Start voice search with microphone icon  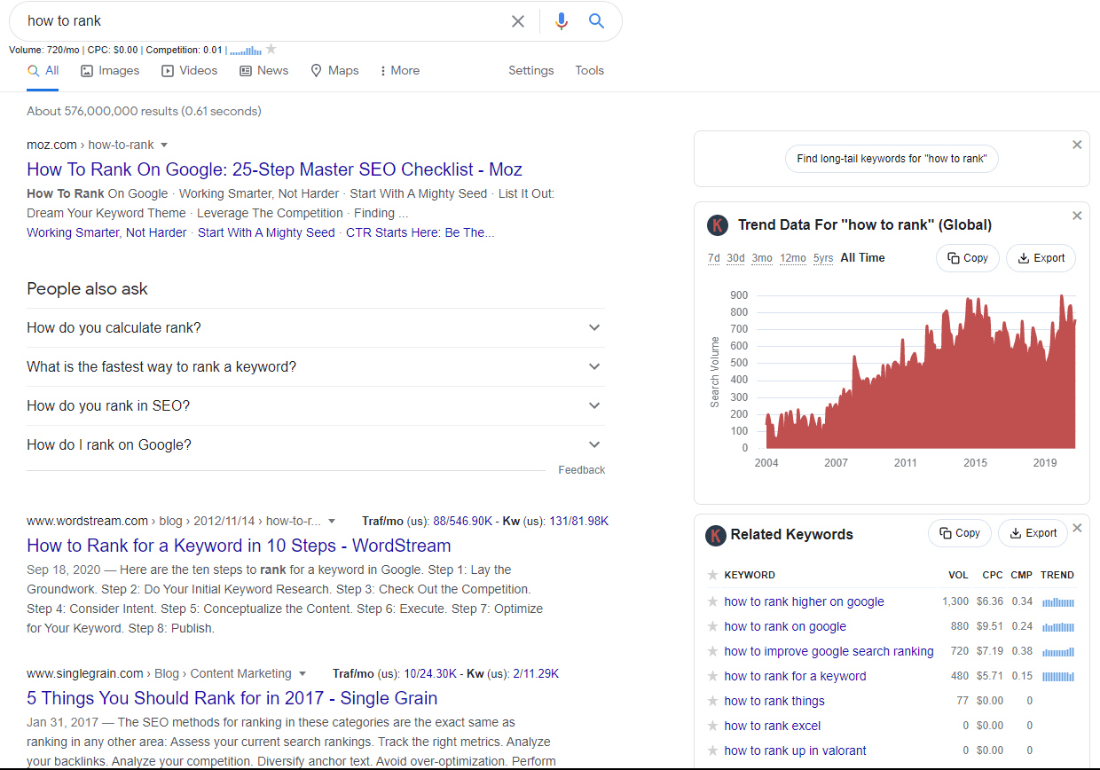[x=561, y=21]
